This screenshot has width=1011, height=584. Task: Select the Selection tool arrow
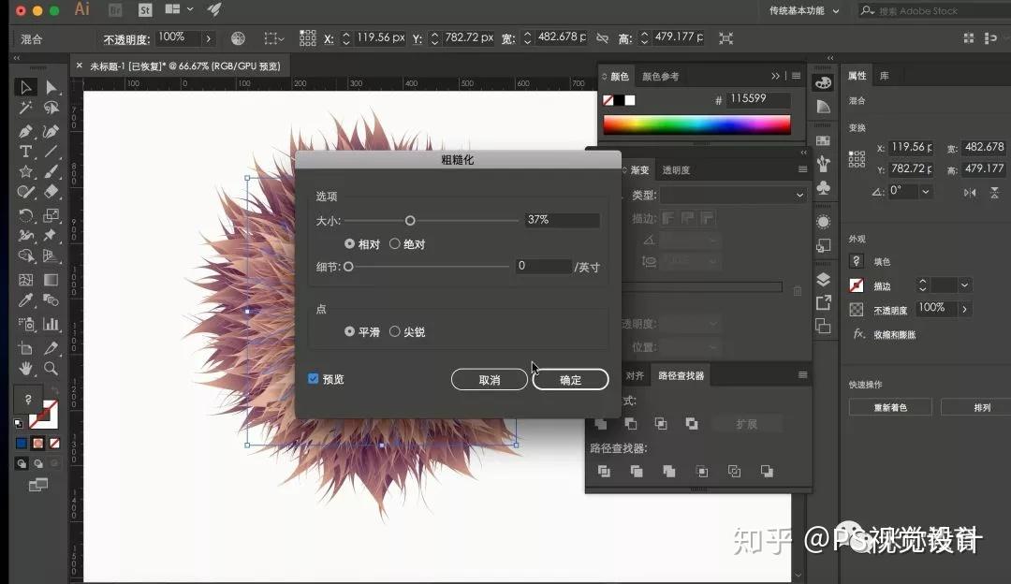tap(25, 87)
